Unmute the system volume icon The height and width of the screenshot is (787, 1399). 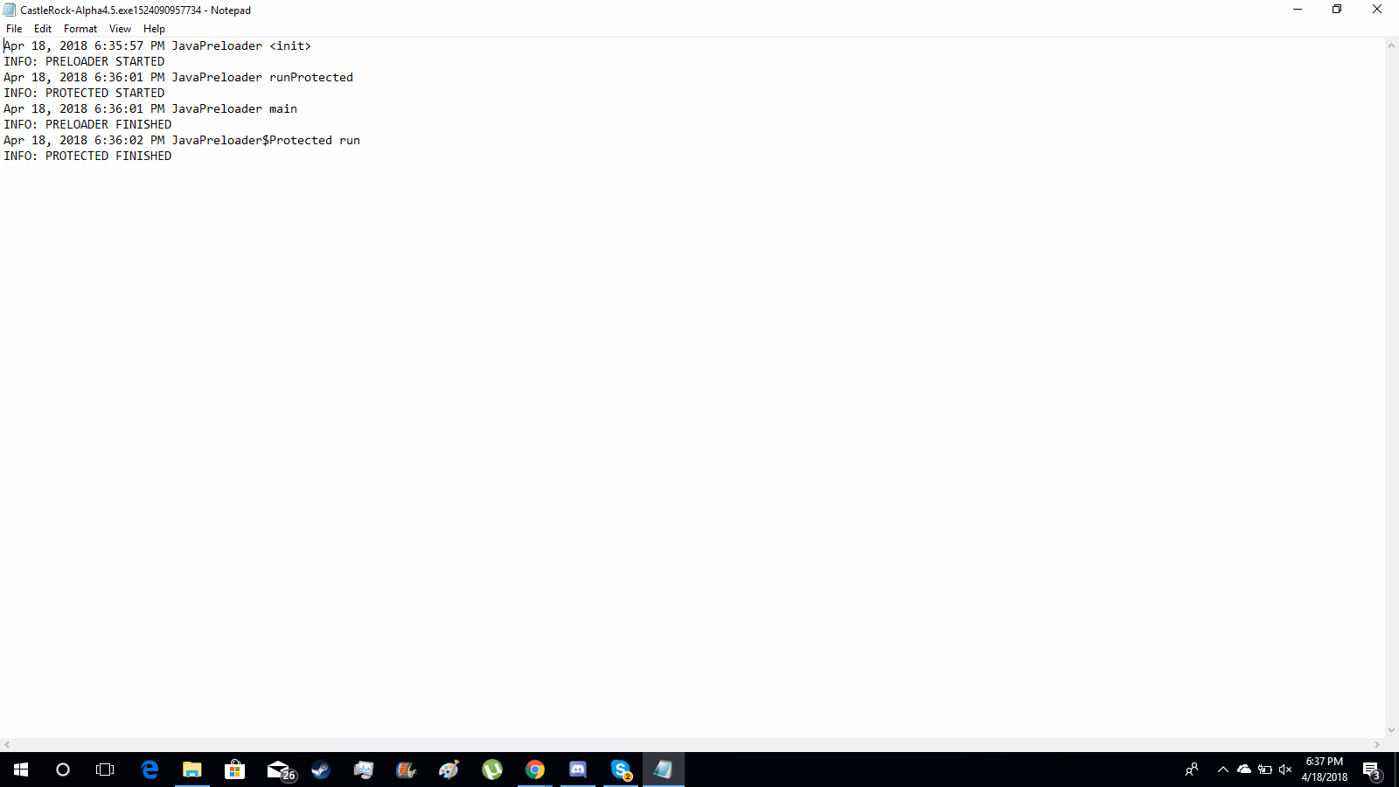[1285, 770]
